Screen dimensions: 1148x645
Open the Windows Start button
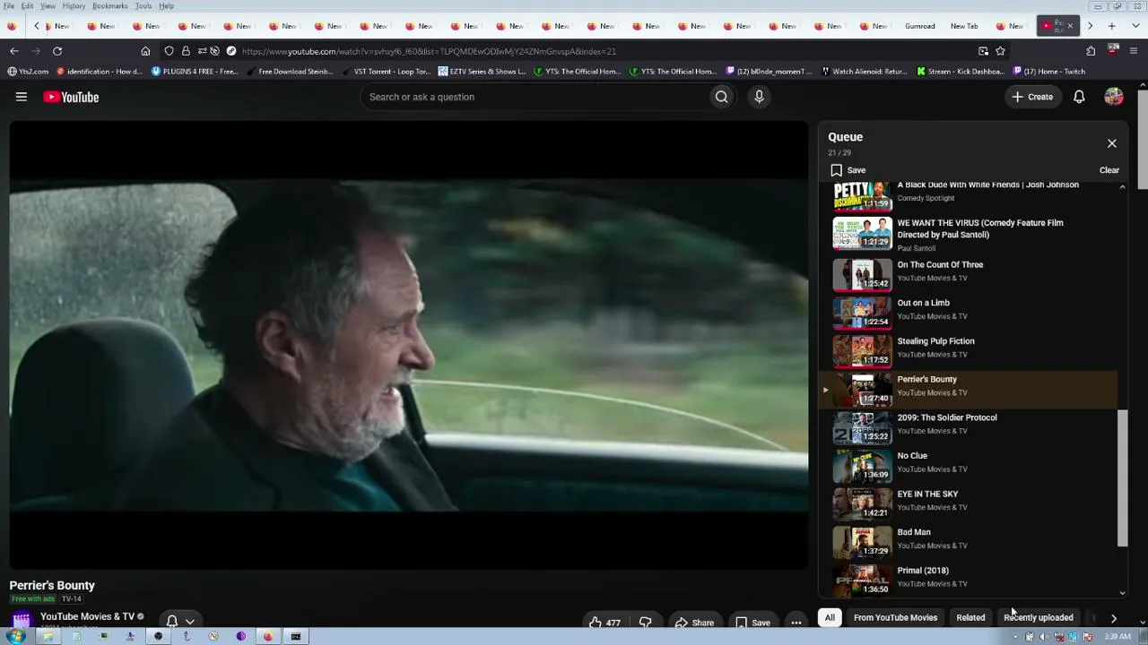click(x=15, y=636)
